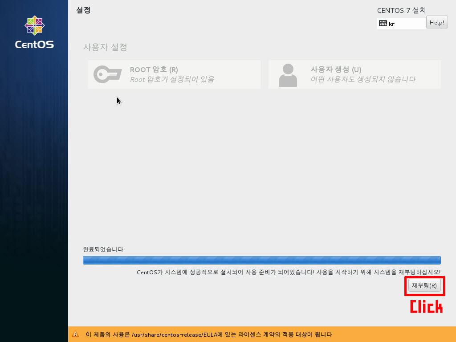Image resolution: width=456 pixels, height=342 pixels.
Task: Click the 어떤 사용자도 생성되지 않습니다 status text
Action: [x=363, y=79]
